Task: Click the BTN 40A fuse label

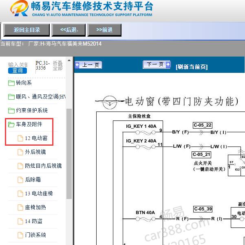Action: 145,212
